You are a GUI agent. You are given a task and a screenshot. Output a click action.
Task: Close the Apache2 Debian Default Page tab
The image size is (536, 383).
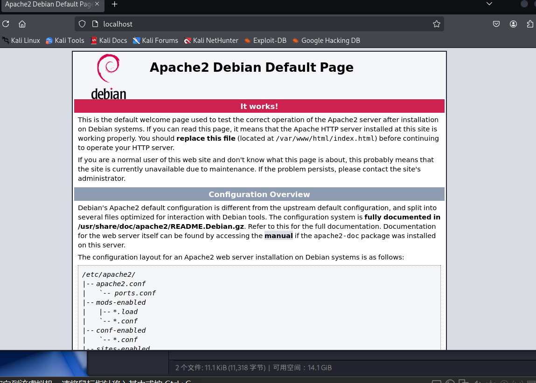tap(97, 4)
